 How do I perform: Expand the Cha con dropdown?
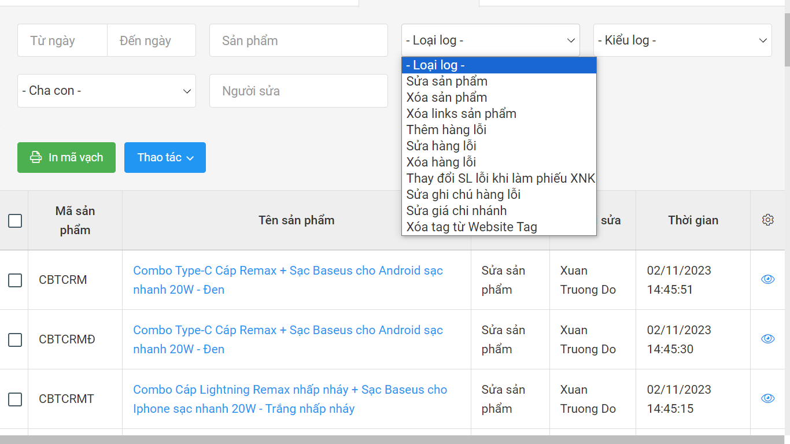tap(106, 91)
